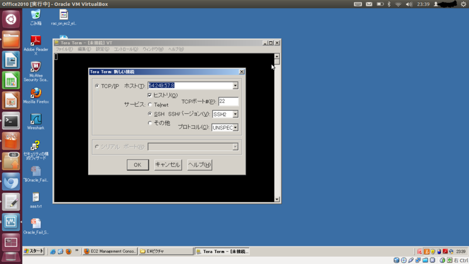This screenshot has height=264, width=469.
Task: Select the security configuration wizard shortcut
Action: [36, 150]
